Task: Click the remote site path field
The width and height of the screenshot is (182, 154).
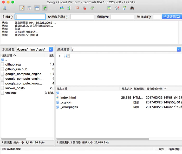Action: click(x=124, y=49)
